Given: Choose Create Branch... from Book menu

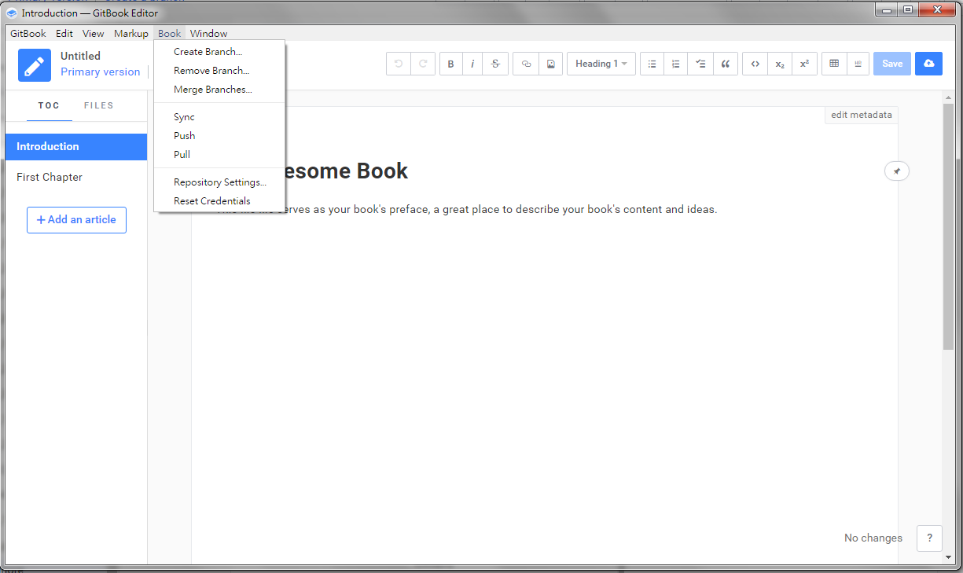Looking at the screenshot, I should point(208,52).
